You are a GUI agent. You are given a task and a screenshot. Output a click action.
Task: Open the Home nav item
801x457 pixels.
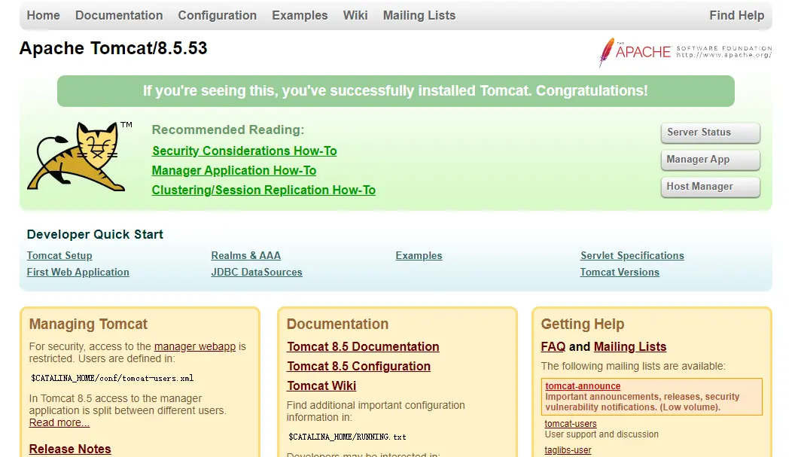44,15
